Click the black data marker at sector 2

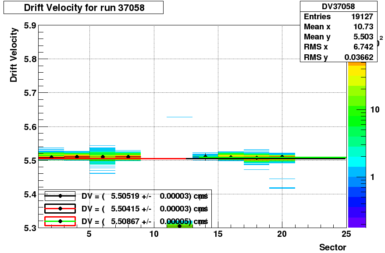[x=51, y=157]
